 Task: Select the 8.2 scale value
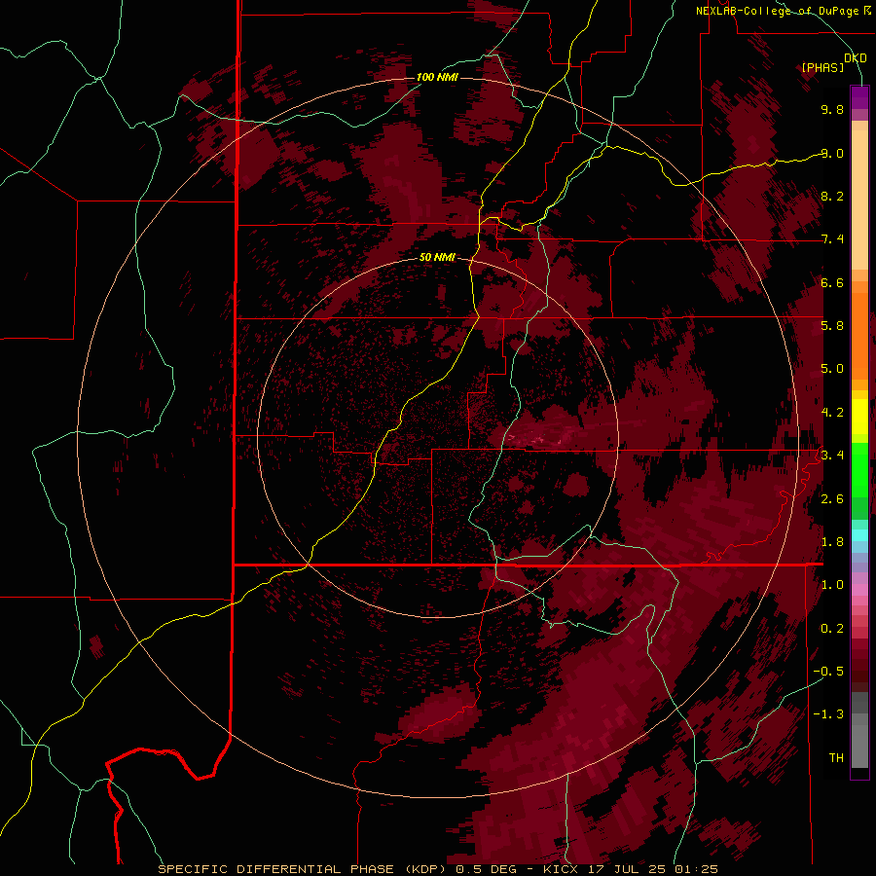point(832,196)
